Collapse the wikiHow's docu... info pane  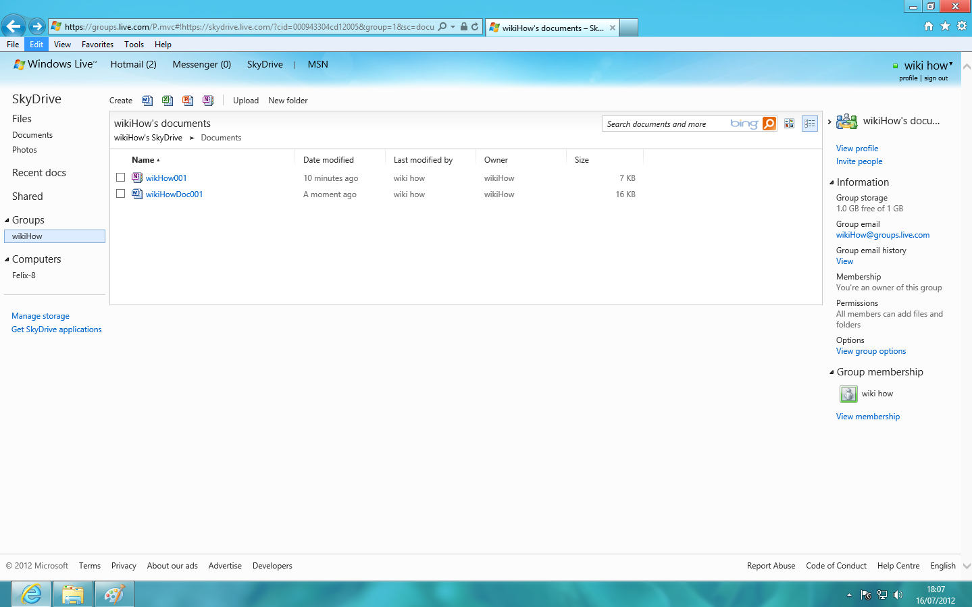(829, 122)
